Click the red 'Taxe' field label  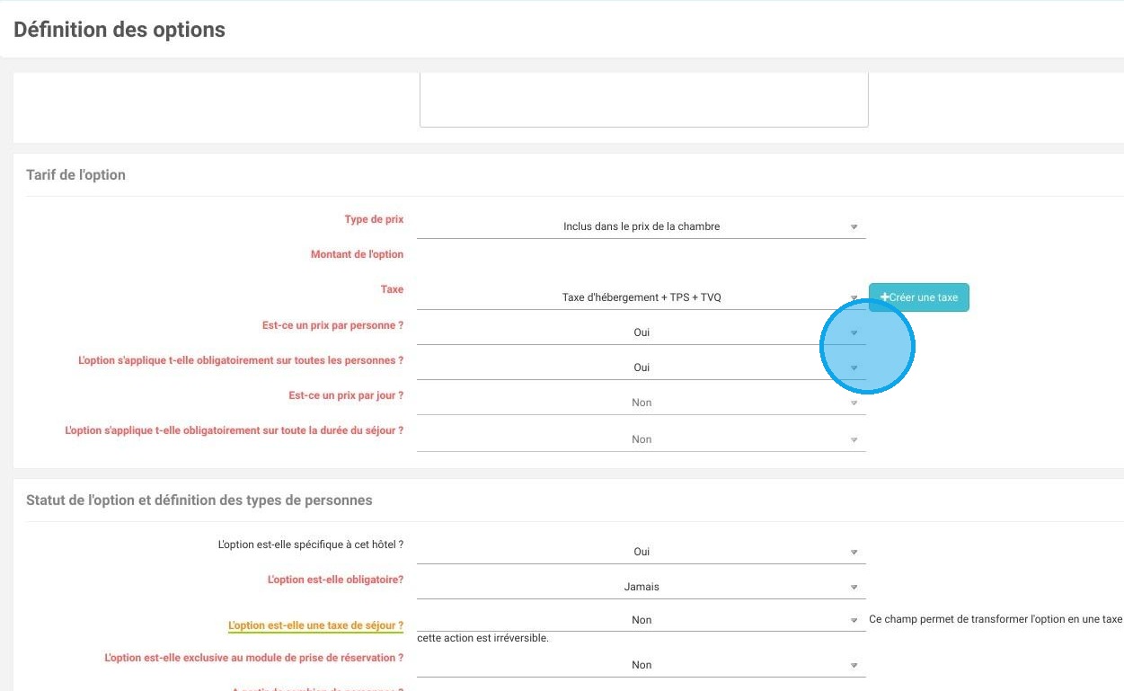coord(392,289)
